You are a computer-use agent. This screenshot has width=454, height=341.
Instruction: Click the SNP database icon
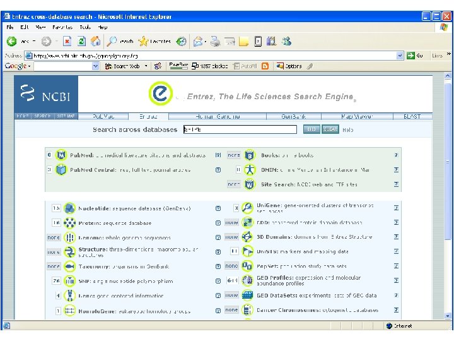69,280
